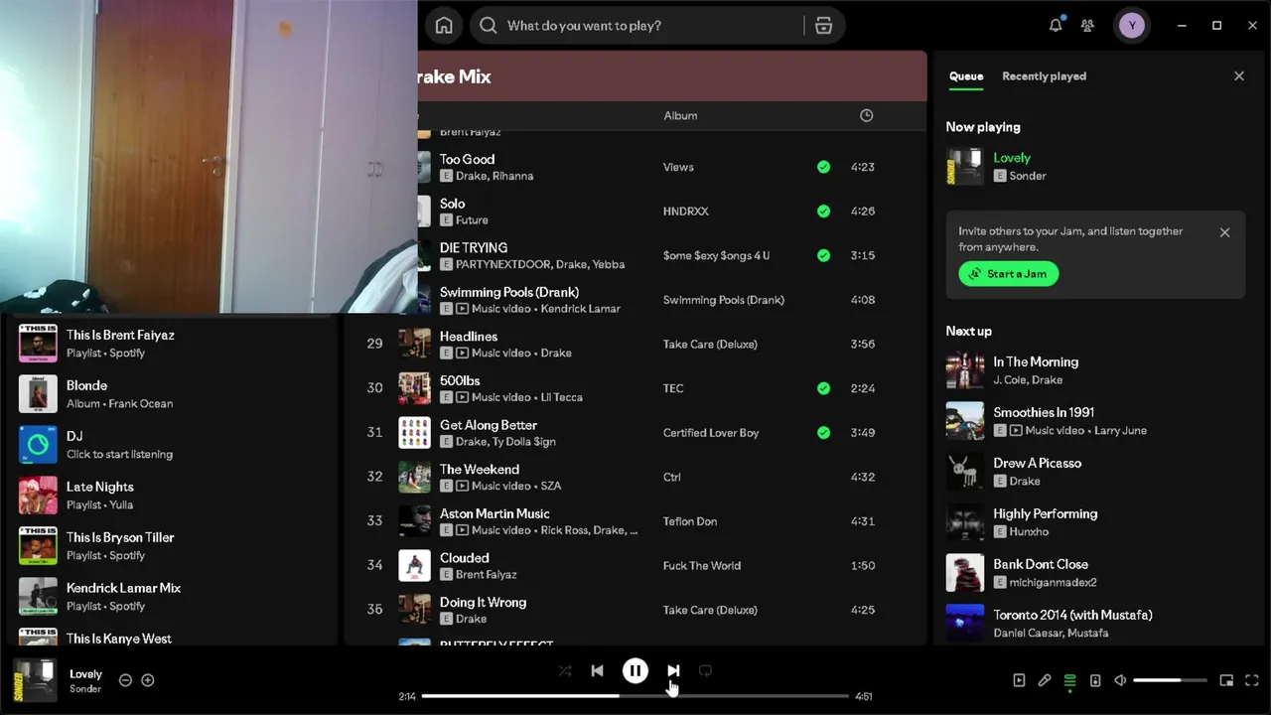Click the duration clock column header
Screen dimensions: 1271x715
coord(866,115)
